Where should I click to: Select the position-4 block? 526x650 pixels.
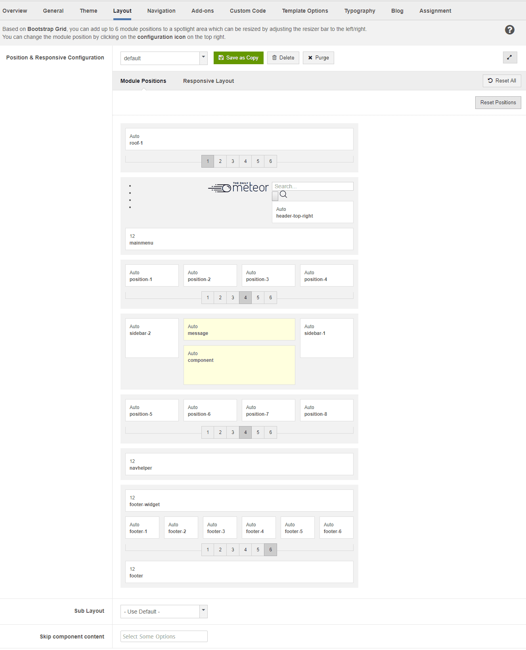pyautogui.click(x=327, y=275)
